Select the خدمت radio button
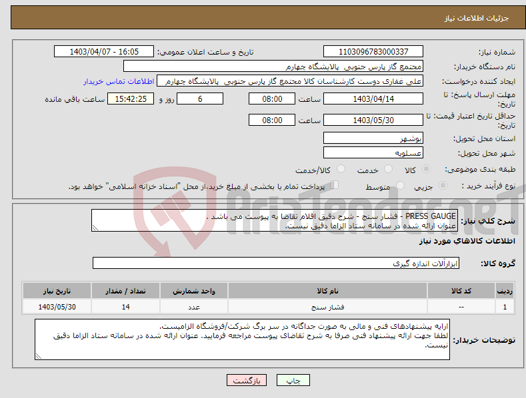Image resolution: width=526 pixels, height=398 pixels. 388,169
